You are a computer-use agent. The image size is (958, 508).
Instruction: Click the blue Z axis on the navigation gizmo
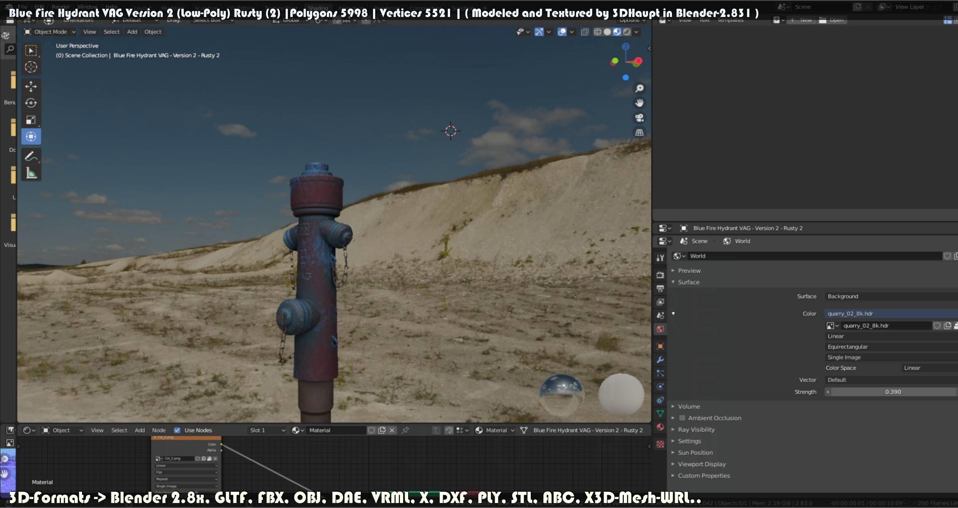(626, 47)
